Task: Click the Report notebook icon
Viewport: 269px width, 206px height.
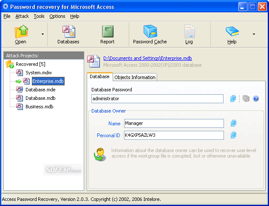Action: [x=108, y=31]
